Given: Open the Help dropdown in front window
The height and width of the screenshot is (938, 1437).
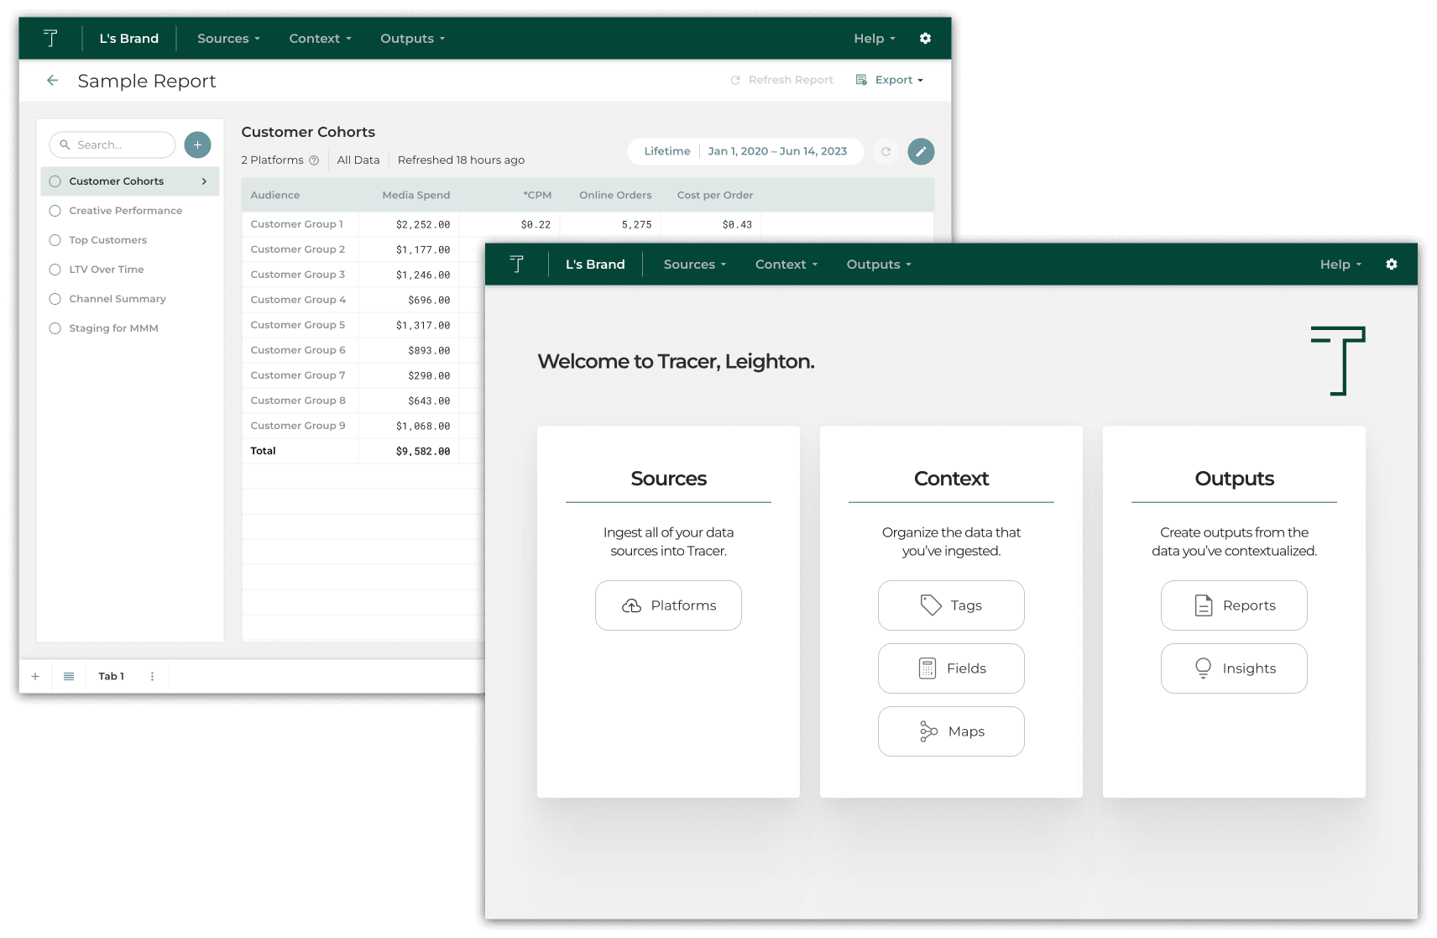Looking at the screenshot, I should tap(1340, 265).
